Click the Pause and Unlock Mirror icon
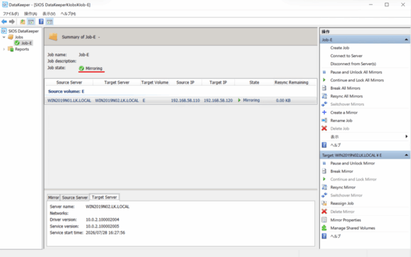This screenshot has width=411, height=257. click(x=324, y=163)
